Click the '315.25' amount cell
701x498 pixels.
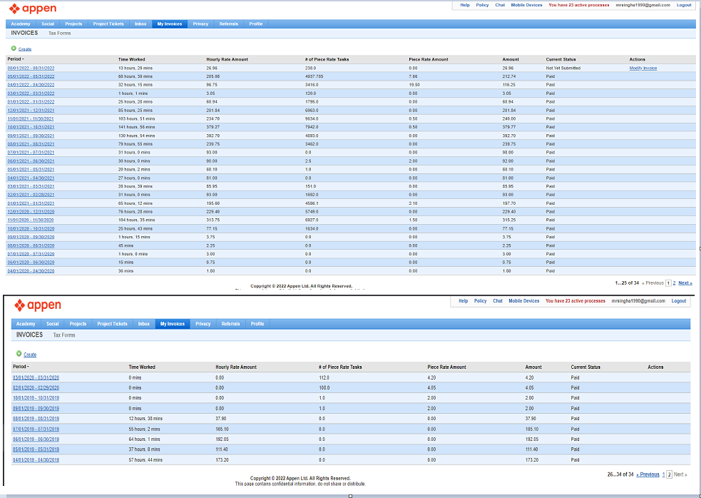[508, 220]
